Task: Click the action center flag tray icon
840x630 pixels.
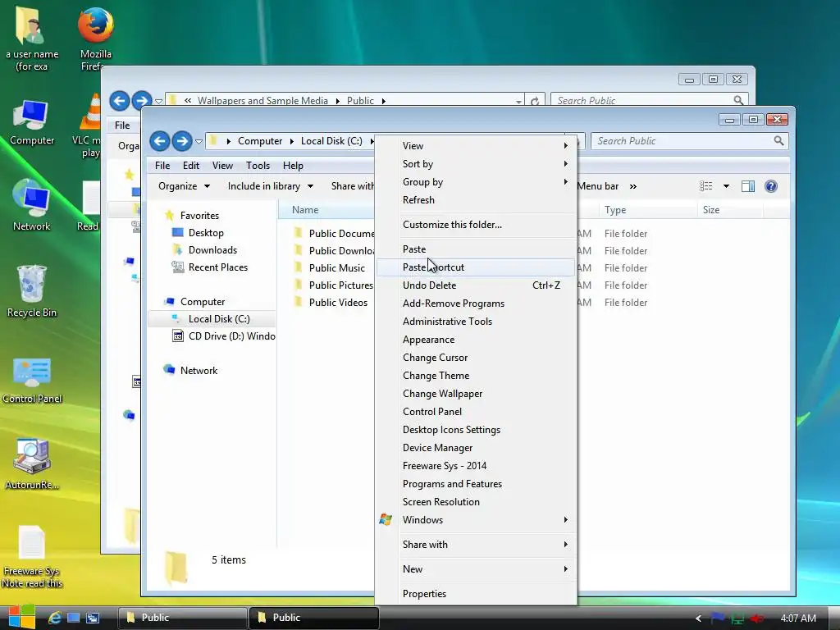Action: tap(717, 618)
